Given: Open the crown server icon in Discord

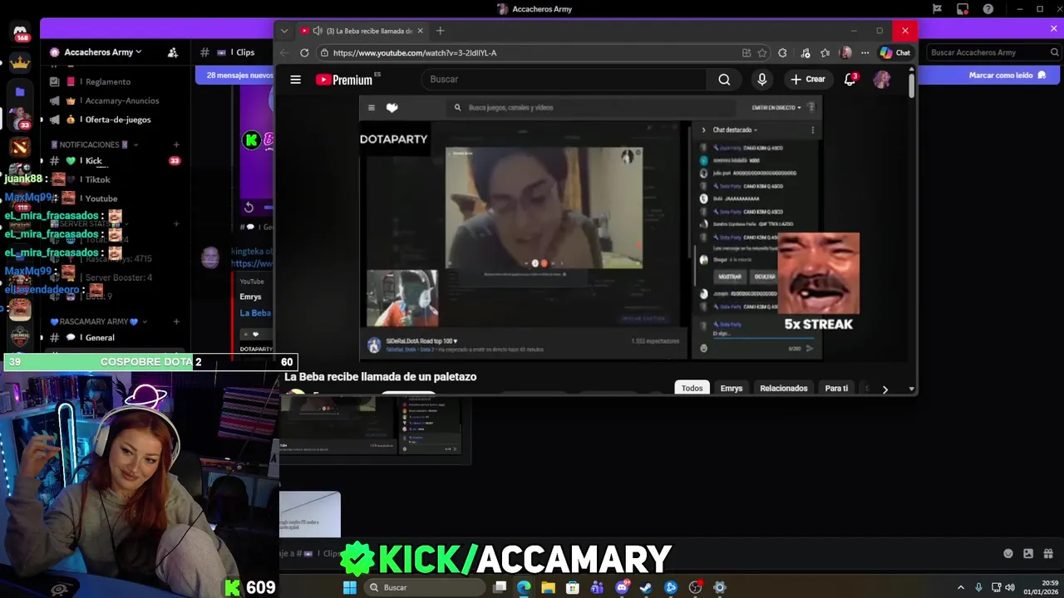Looking at the screenshot, I should tap(20, 62).
